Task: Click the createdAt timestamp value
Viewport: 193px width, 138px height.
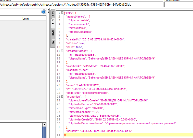Action: tap(103, 39)
